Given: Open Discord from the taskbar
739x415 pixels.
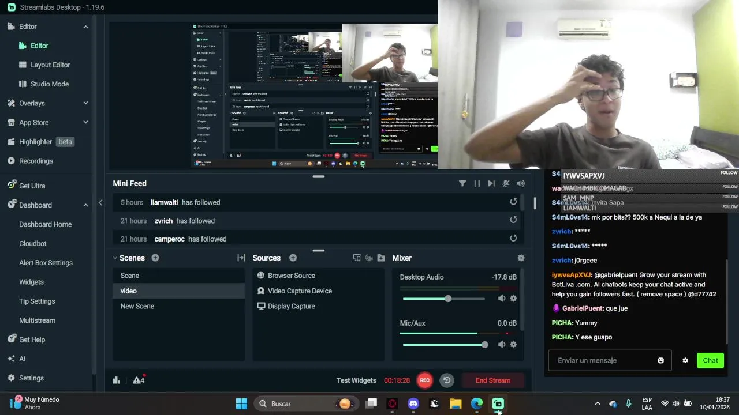Looking at the screenshot, I should point(413,403).
